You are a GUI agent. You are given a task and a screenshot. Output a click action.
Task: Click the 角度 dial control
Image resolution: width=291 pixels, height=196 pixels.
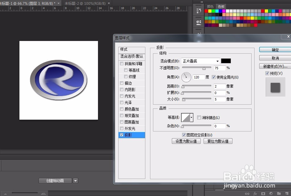(186, 77)
